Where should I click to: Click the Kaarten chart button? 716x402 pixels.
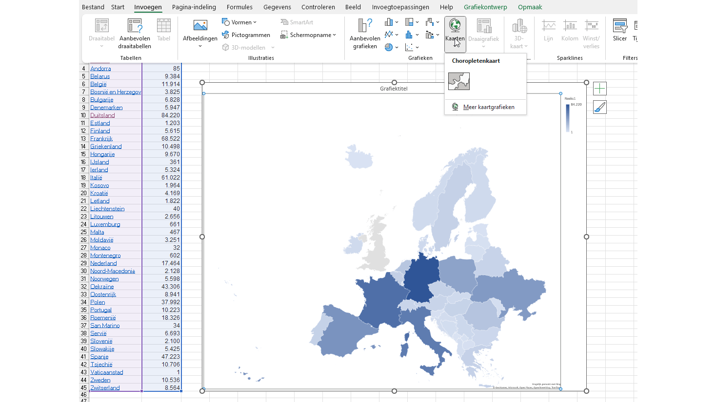[455, 34]
